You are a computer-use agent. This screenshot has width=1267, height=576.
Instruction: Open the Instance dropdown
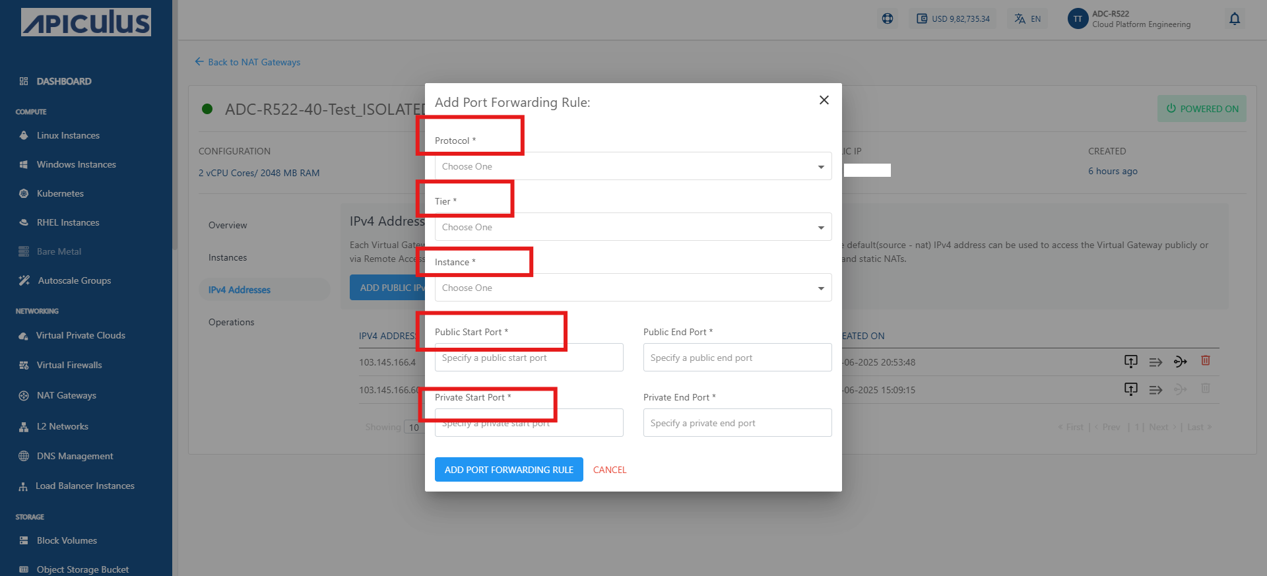tap(633, 288)
